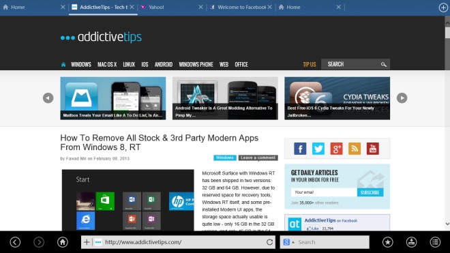Open the YouTube social icon
The height and width of the screenshot is (253, 450).
(373, 149)
